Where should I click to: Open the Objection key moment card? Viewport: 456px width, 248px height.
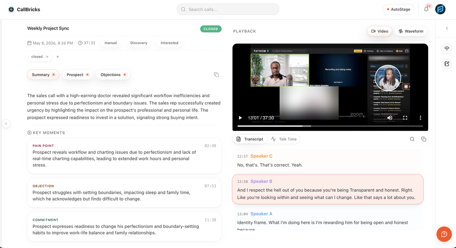tap(124, 193)
